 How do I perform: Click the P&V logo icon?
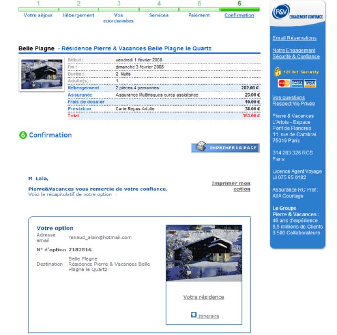pos(281,12)
